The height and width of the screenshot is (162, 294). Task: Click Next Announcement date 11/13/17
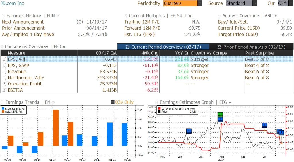click(x=97, y=22)
